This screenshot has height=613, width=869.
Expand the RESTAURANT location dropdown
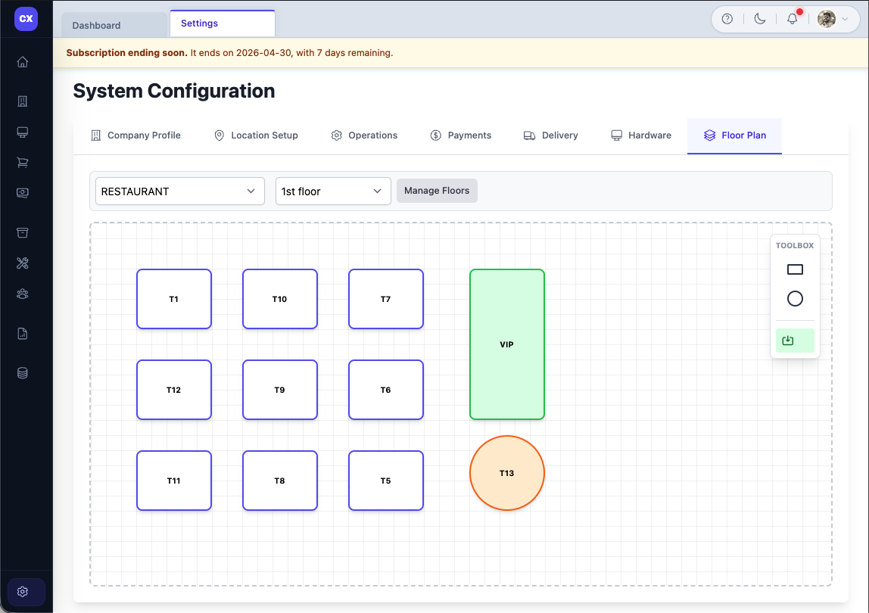(x=179, y=191)
